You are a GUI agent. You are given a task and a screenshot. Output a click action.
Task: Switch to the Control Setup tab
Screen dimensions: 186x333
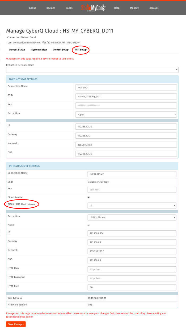click(x=61, y=50)
